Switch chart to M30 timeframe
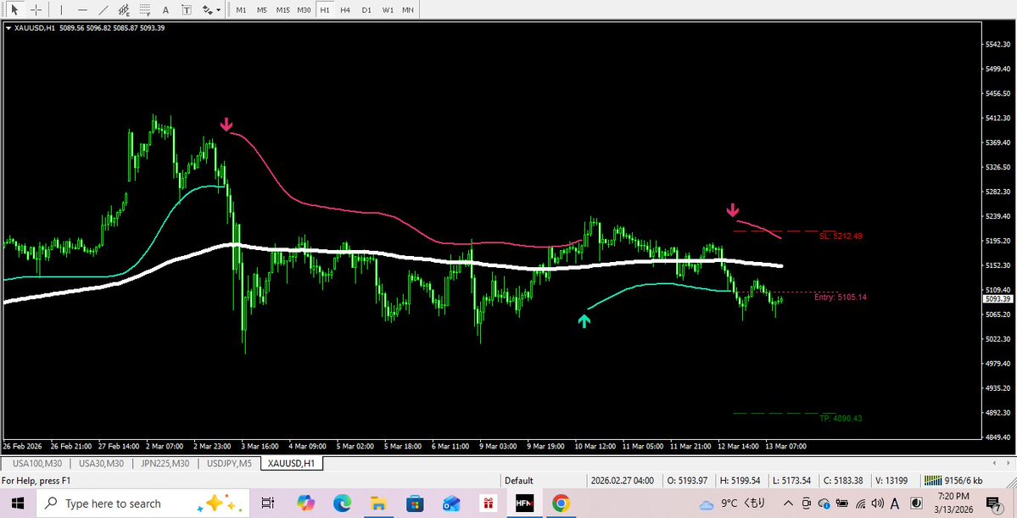Viewport: 1017px width, 518px height. click(304, 9)
